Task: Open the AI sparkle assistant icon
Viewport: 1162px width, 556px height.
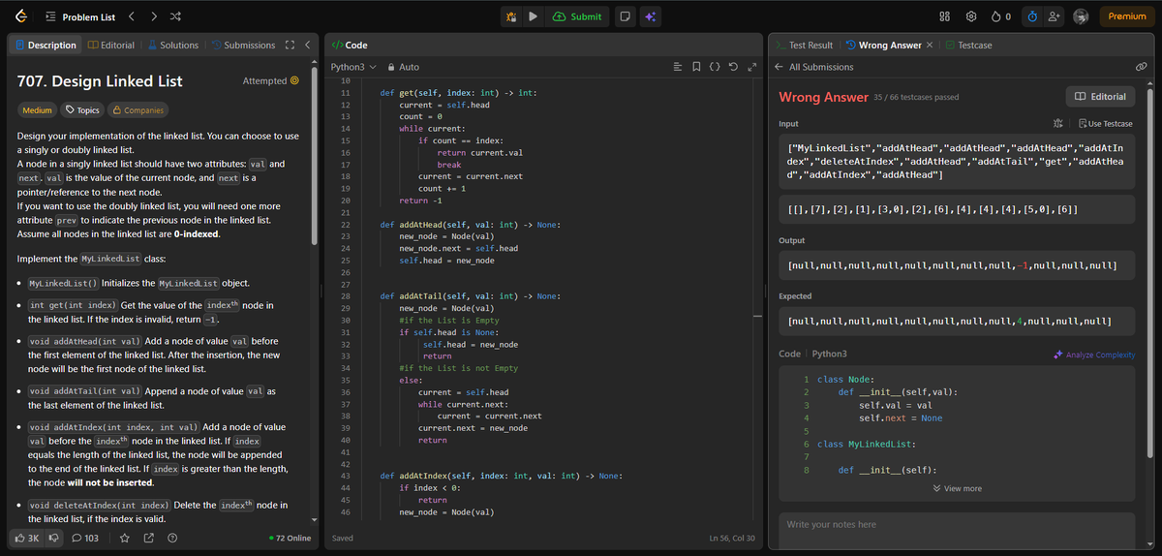Action: tap(650, 16)
